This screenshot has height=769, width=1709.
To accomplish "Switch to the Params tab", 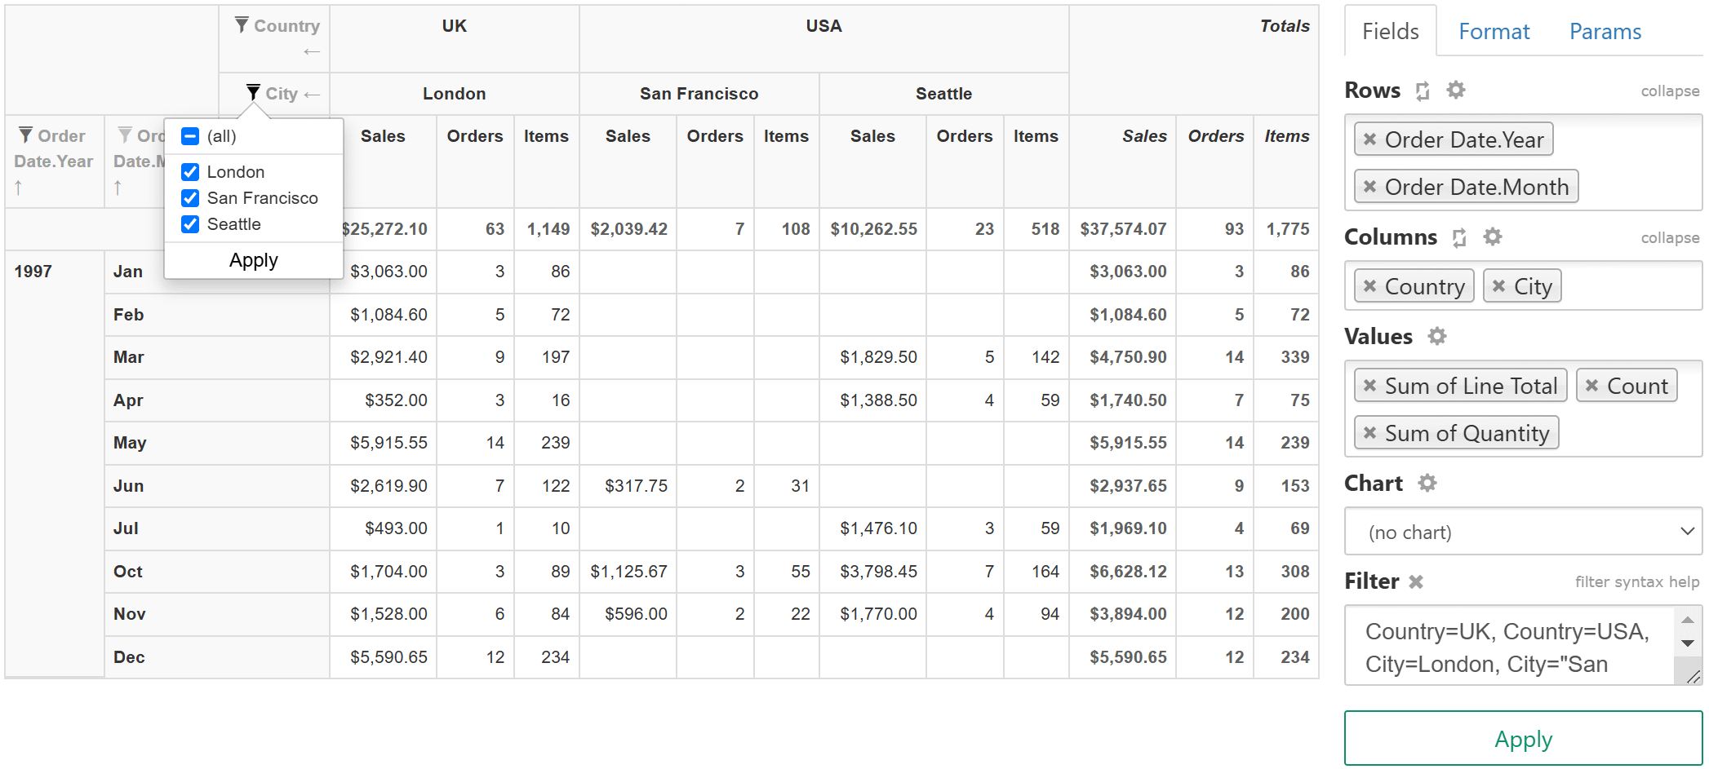I will [1605, 31].
